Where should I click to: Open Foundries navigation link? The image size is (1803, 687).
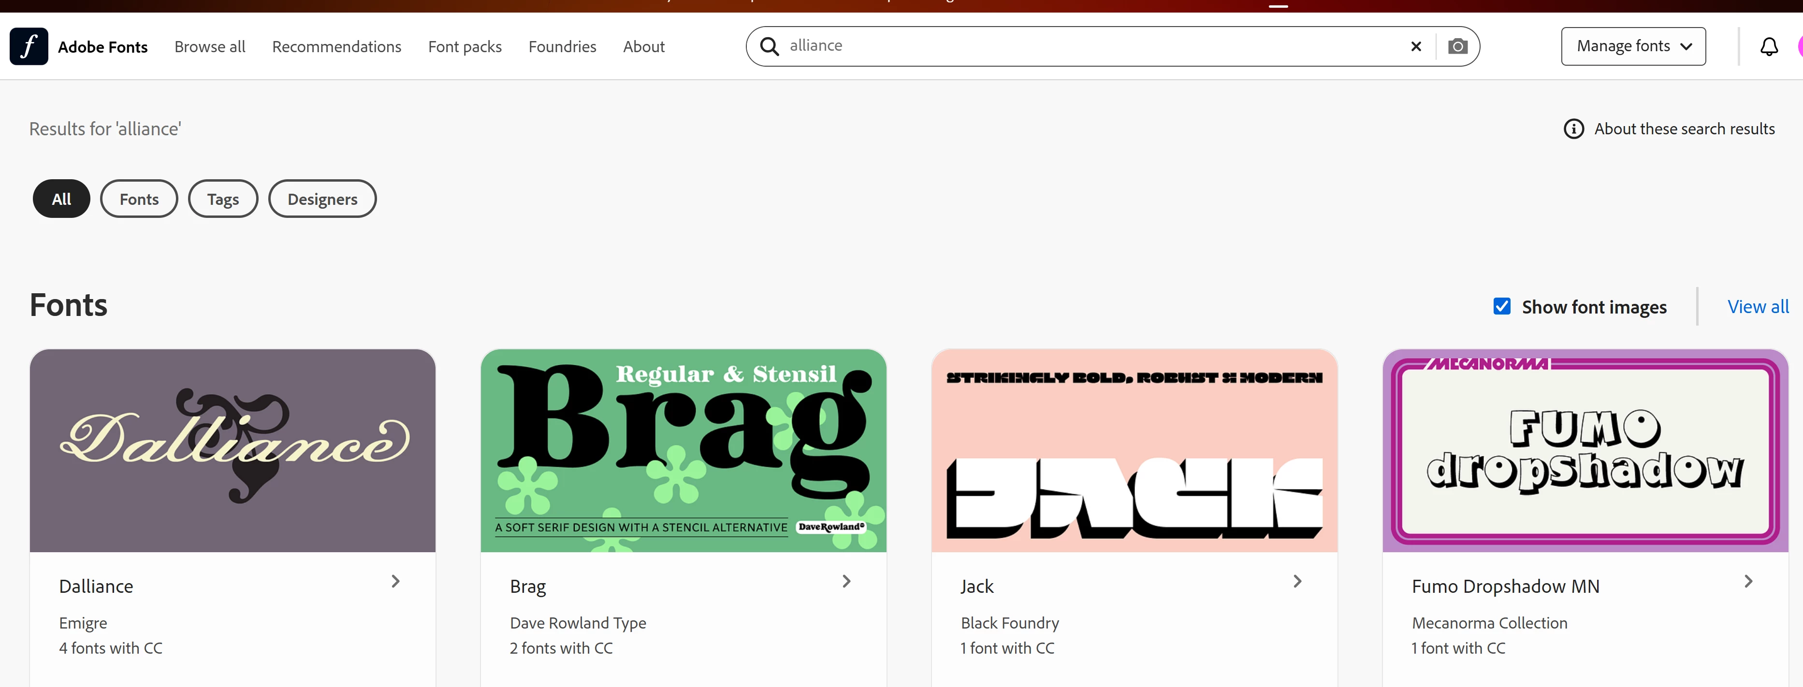point(562,47)
